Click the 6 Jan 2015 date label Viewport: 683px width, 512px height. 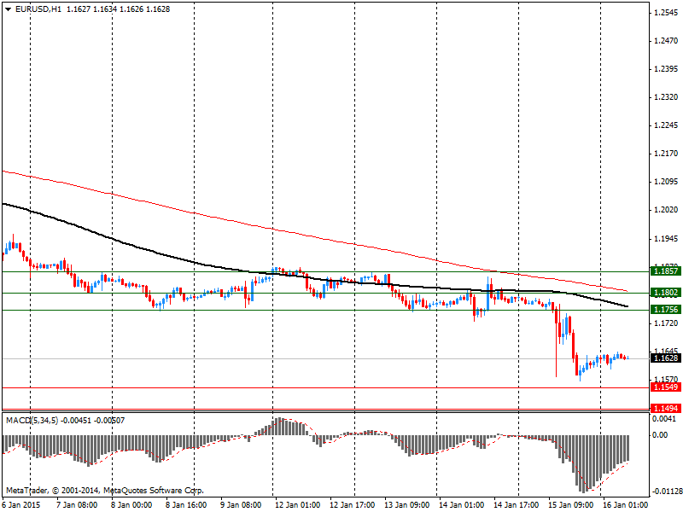21,505
